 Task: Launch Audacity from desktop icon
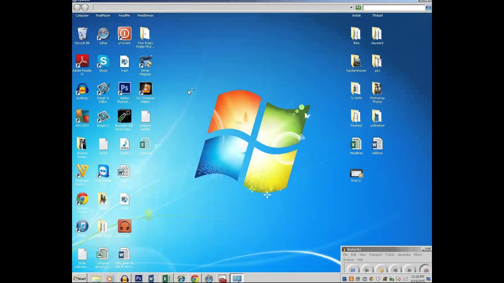pos(82,91)
